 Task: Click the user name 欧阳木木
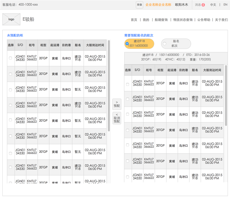click(181, 5)
